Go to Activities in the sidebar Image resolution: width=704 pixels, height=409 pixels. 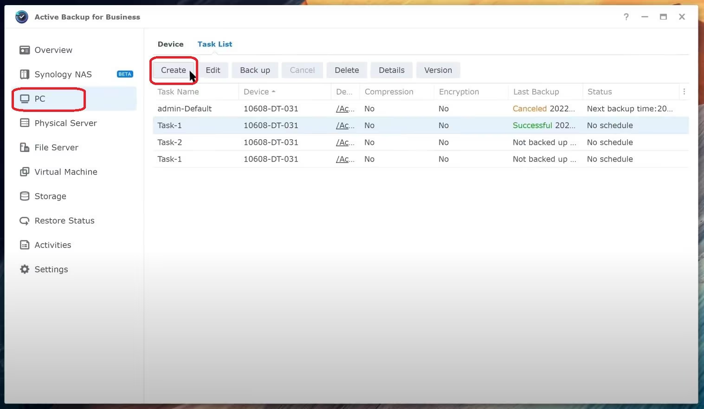pos(53,245)
